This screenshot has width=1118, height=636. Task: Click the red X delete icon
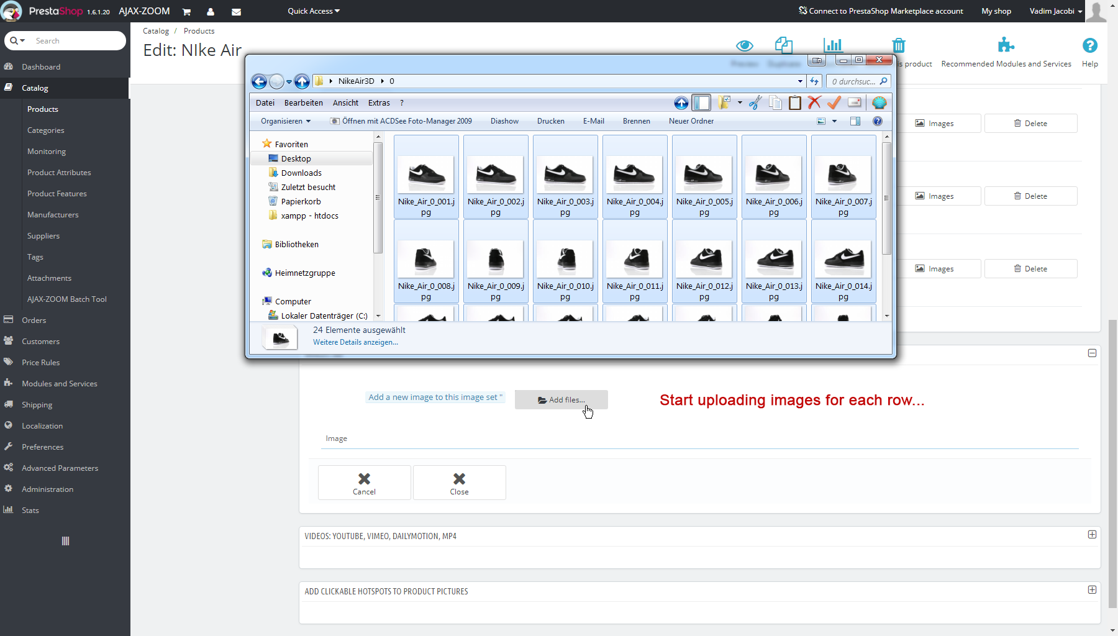(x=814, y=102)
